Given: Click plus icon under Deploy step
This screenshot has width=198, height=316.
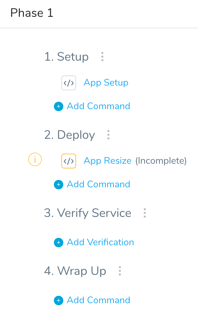Looking at the screenshot, I should click(x=59, y=185).
